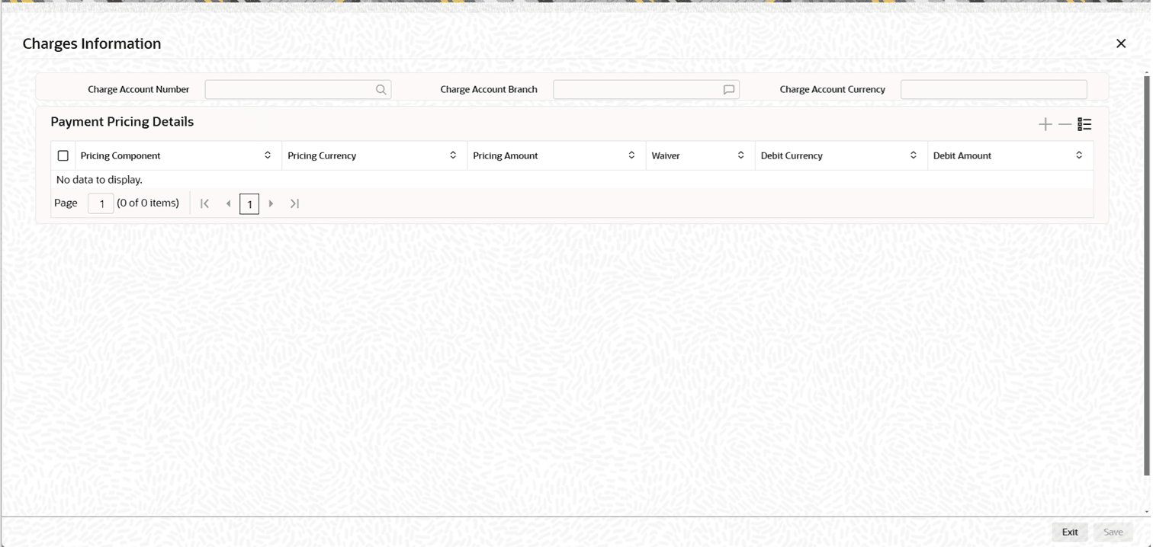Close the Charges Information dialog
This screenshot has width=1153, height=547.
point(1121,43)
